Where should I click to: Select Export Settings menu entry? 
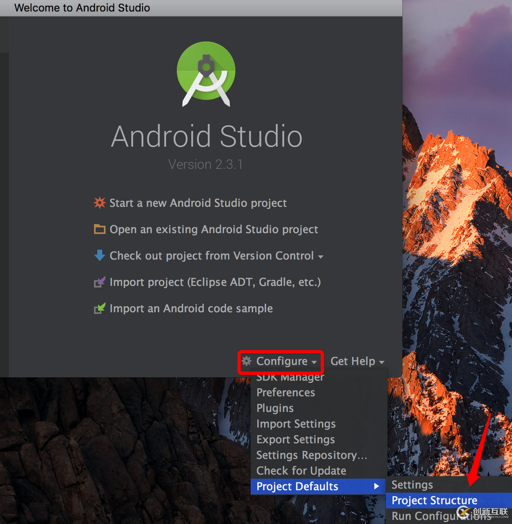[319, 440]
